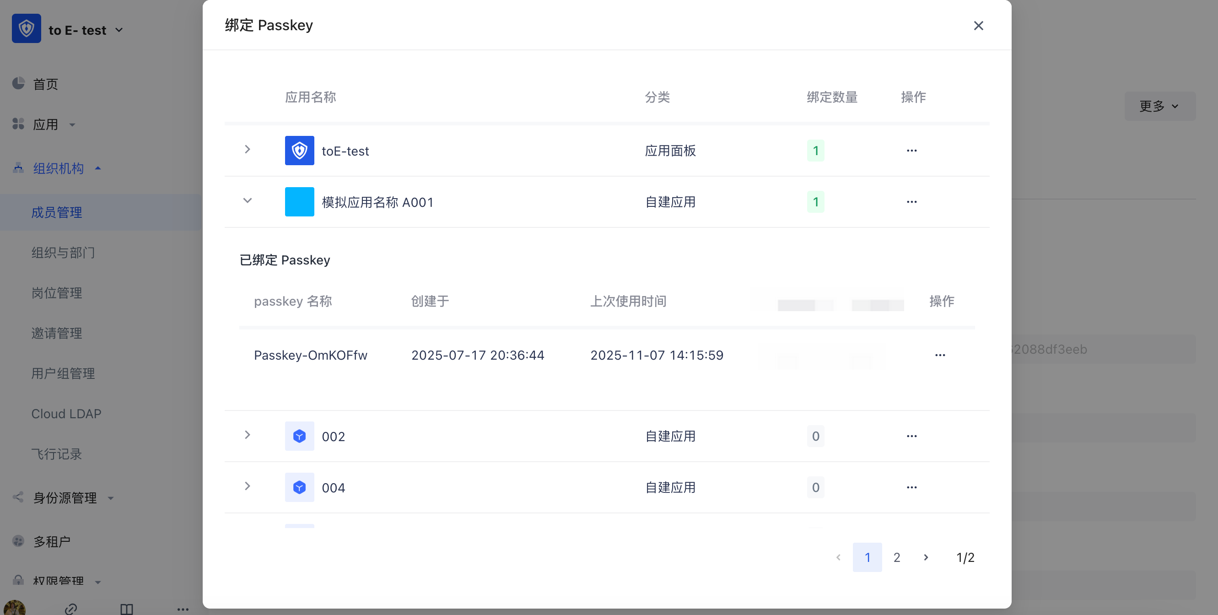Click next page arrow in pagination
1218x615 pixels.
tap(926, 557)
